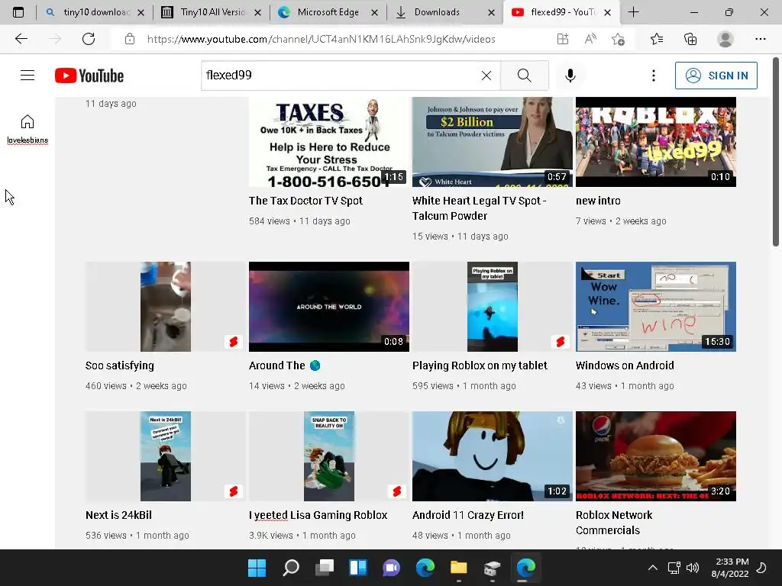Click inside the YouTube search field
782x586 pixels.
(x=341, y=76)
